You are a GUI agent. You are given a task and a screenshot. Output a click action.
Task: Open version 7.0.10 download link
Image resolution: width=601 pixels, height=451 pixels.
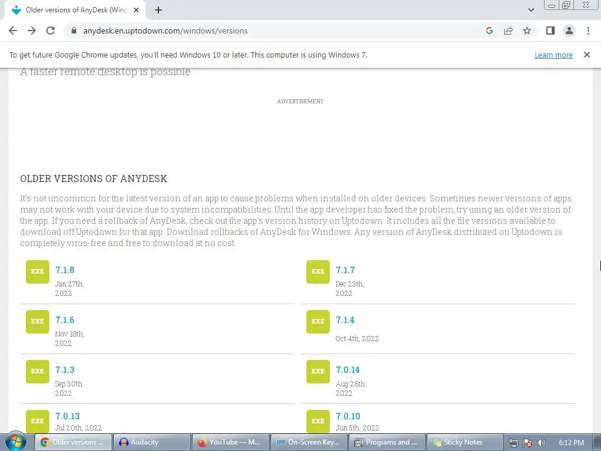pos(348,416)
